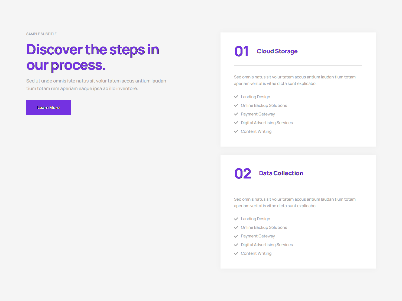Screen dimensions: 402x301
Task: Click checkmark beside Digital Advertising Services under Data Collection
Action: [236, 245]
